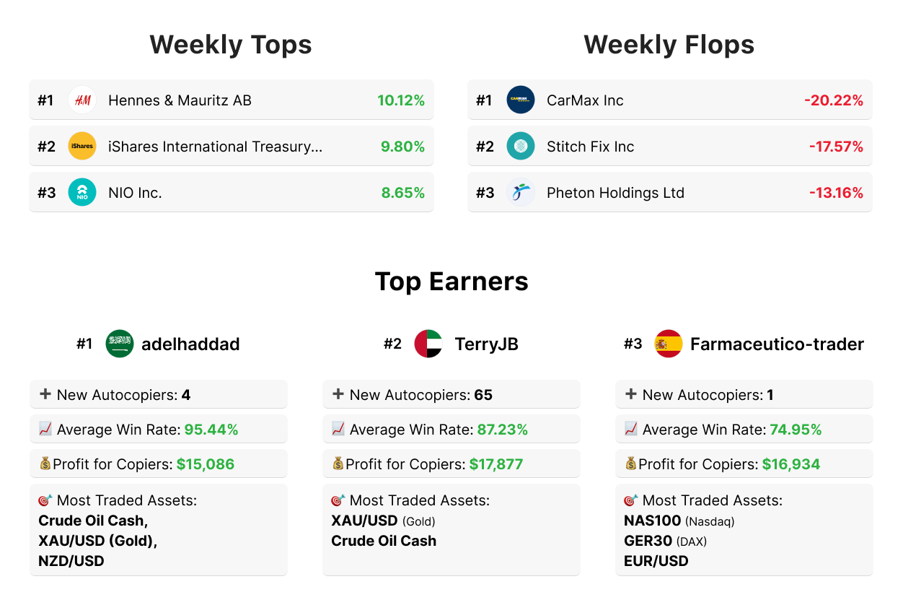903x605 pixels.
Task: Select the iShares International Treasury name
Action: coord(215,147)
